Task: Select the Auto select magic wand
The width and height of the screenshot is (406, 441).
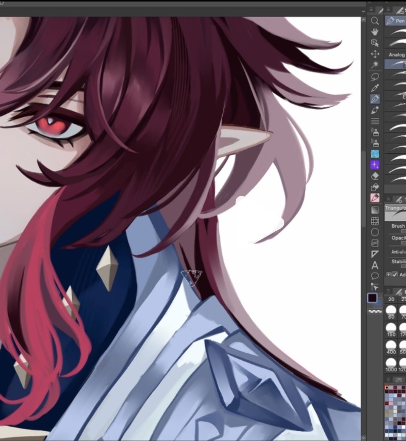Action: (x=375, y=65)
